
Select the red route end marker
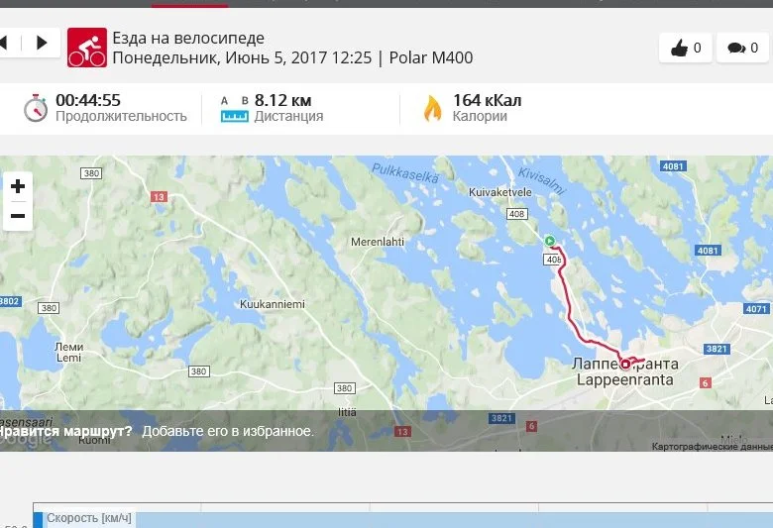[x=625, y=365]
